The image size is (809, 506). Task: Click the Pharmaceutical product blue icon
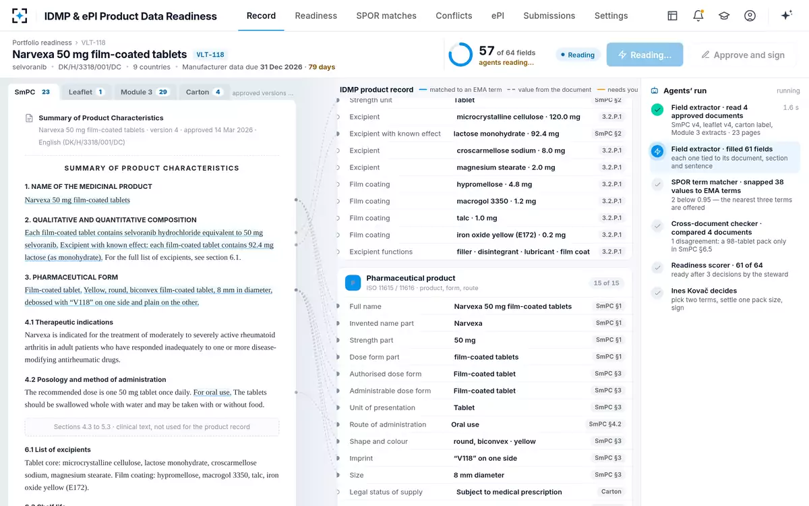(x=353, y=283)
